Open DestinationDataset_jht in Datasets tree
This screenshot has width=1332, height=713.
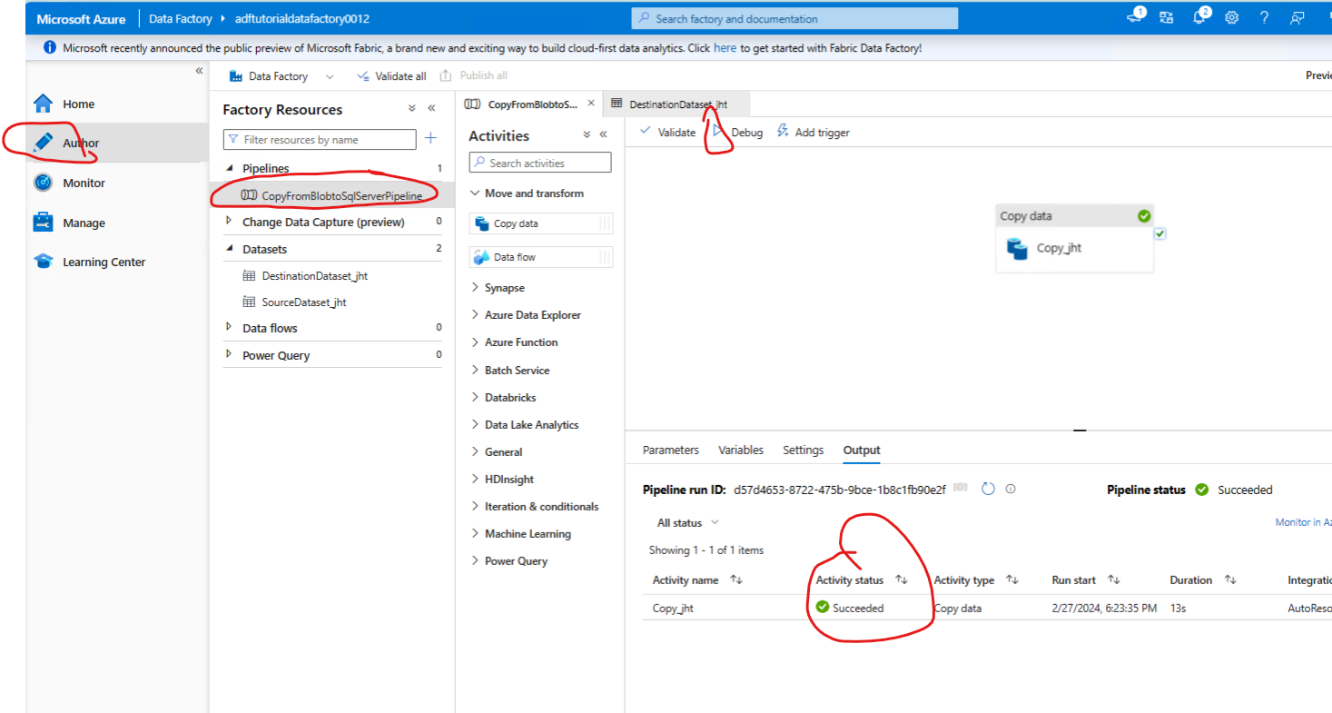(314, 275)
